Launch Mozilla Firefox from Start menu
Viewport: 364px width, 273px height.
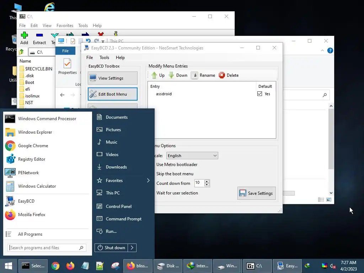(x=47, y=215)
